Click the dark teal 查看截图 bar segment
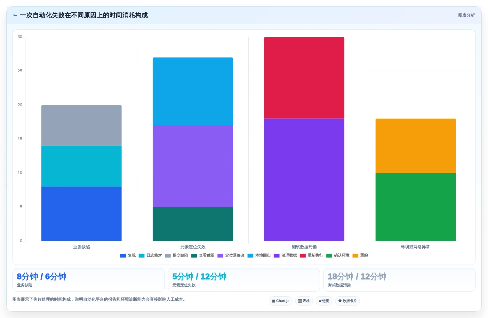Image resolution: width=488 pixels, height=318 pixels. coord(193,224)
